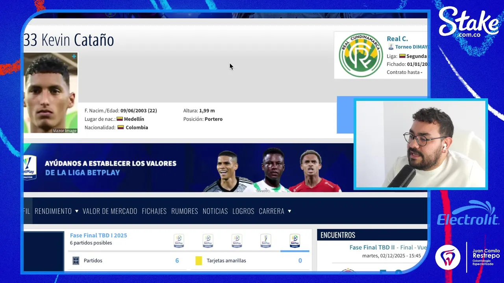The width and height of the screenshot is (504, 283).
Task: Select the NOTICIAS tab
Action: (x=215, y=211)
